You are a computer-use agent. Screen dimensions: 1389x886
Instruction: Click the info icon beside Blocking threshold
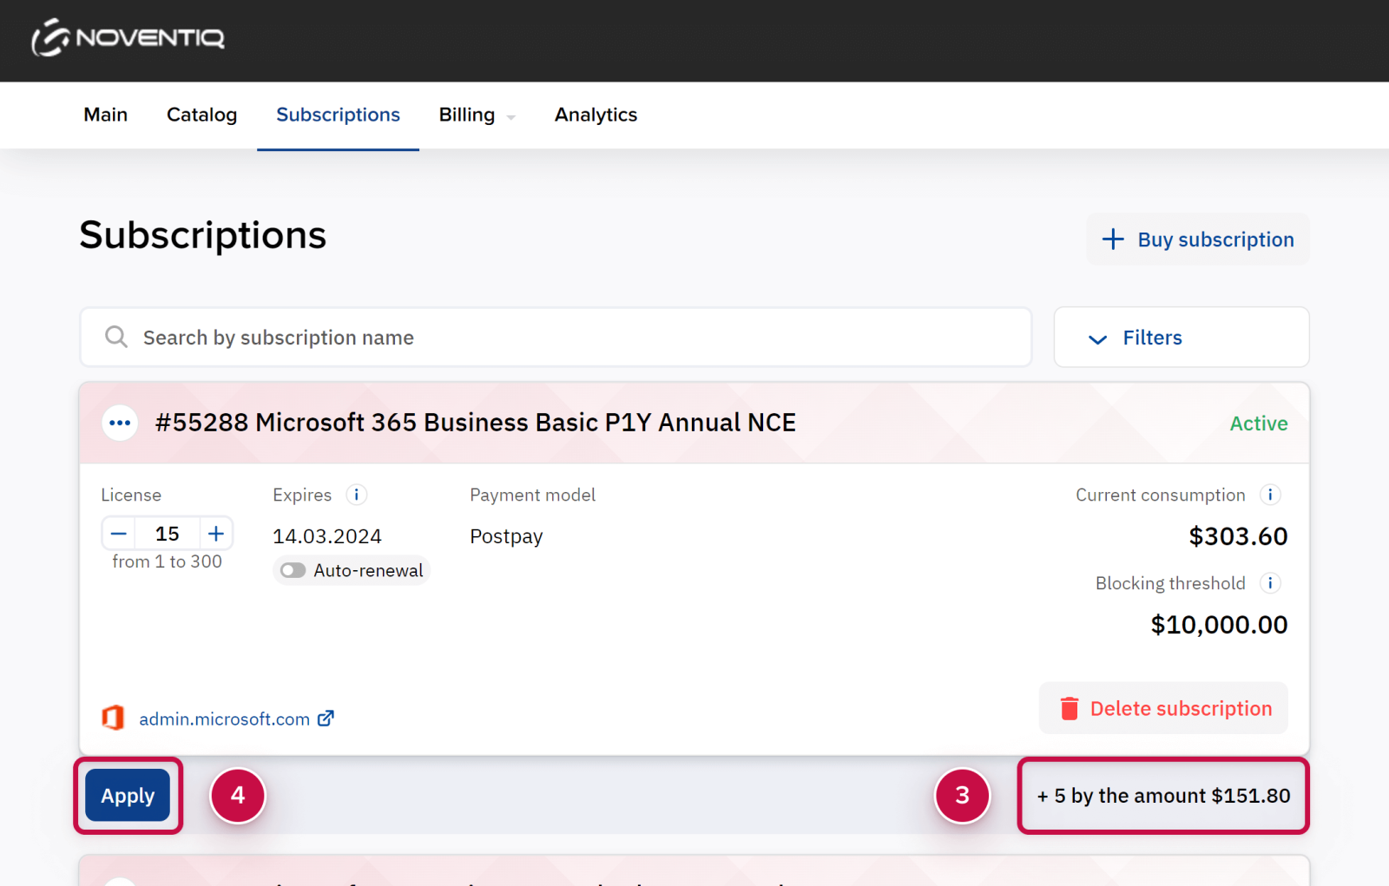pyautogui.click(x=1270, y=583)
